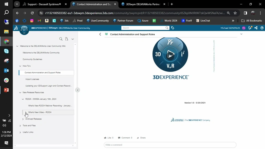
Task: Open the Five9 bookmark
Action: (x=187, y=21)
